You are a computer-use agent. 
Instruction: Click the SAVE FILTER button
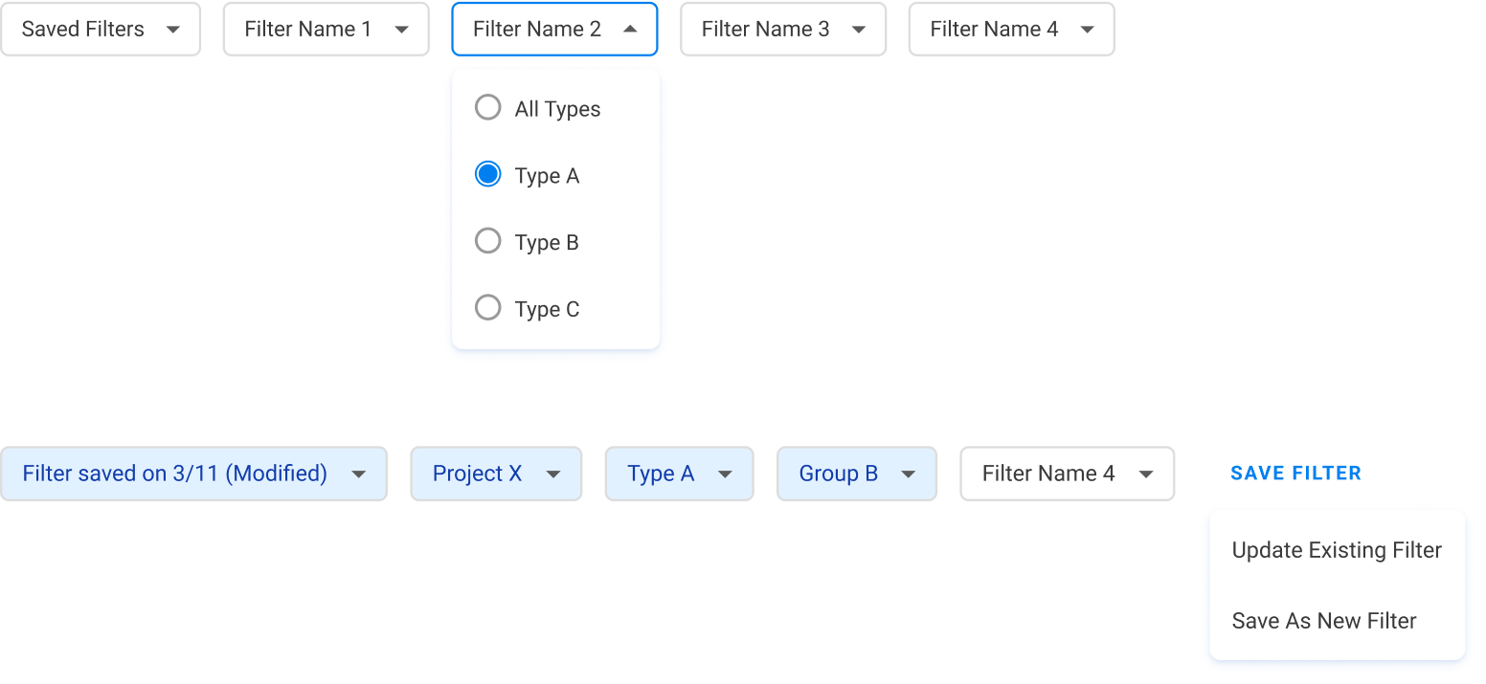[x=1295, y=474]
